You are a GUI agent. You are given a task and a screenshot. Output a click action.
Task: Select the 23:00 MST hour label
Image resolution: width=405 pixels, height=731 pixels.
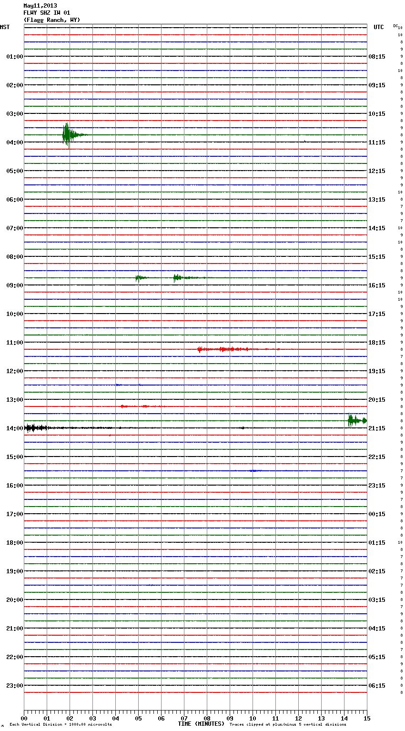pyautogui.click(x=15, y=686)
